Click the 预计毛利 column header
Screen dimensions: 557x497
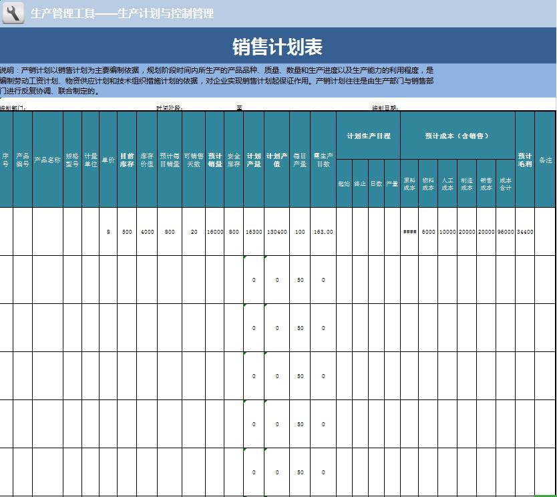pos(525,160)
